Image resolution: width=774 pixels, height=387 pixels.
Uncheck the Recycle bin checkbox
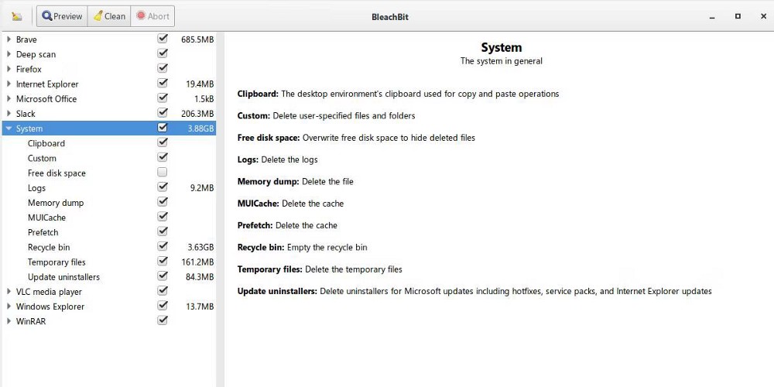tap(163, 247)
